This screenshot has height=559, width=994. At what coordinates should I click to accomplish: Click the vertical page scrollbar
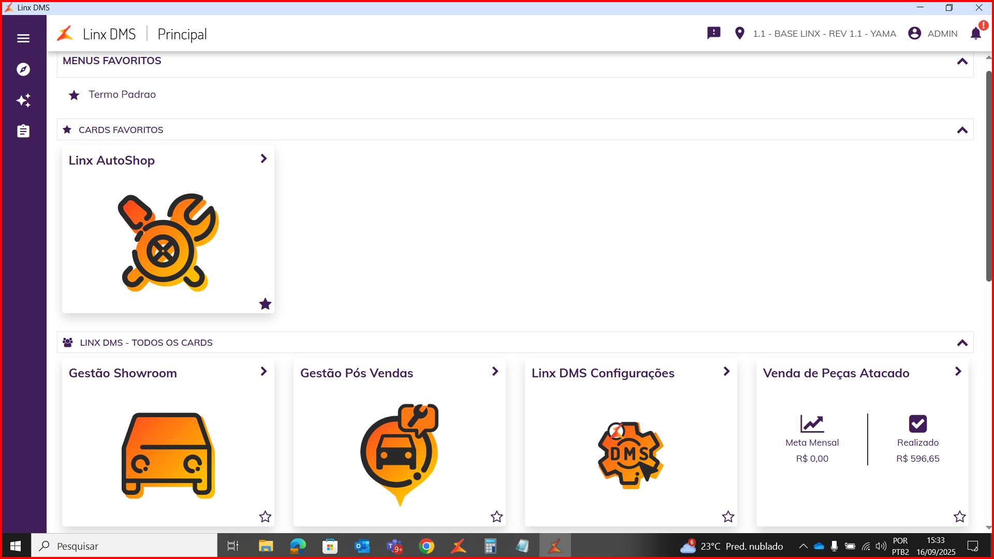pos(988,176)
